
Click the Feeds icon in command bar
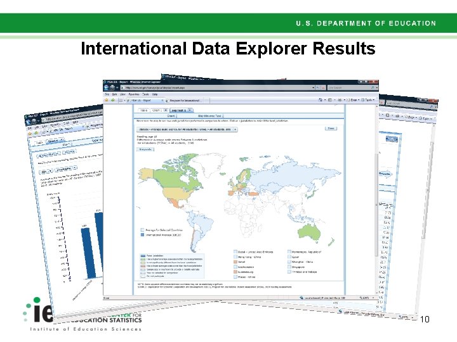tap(330, 100)
